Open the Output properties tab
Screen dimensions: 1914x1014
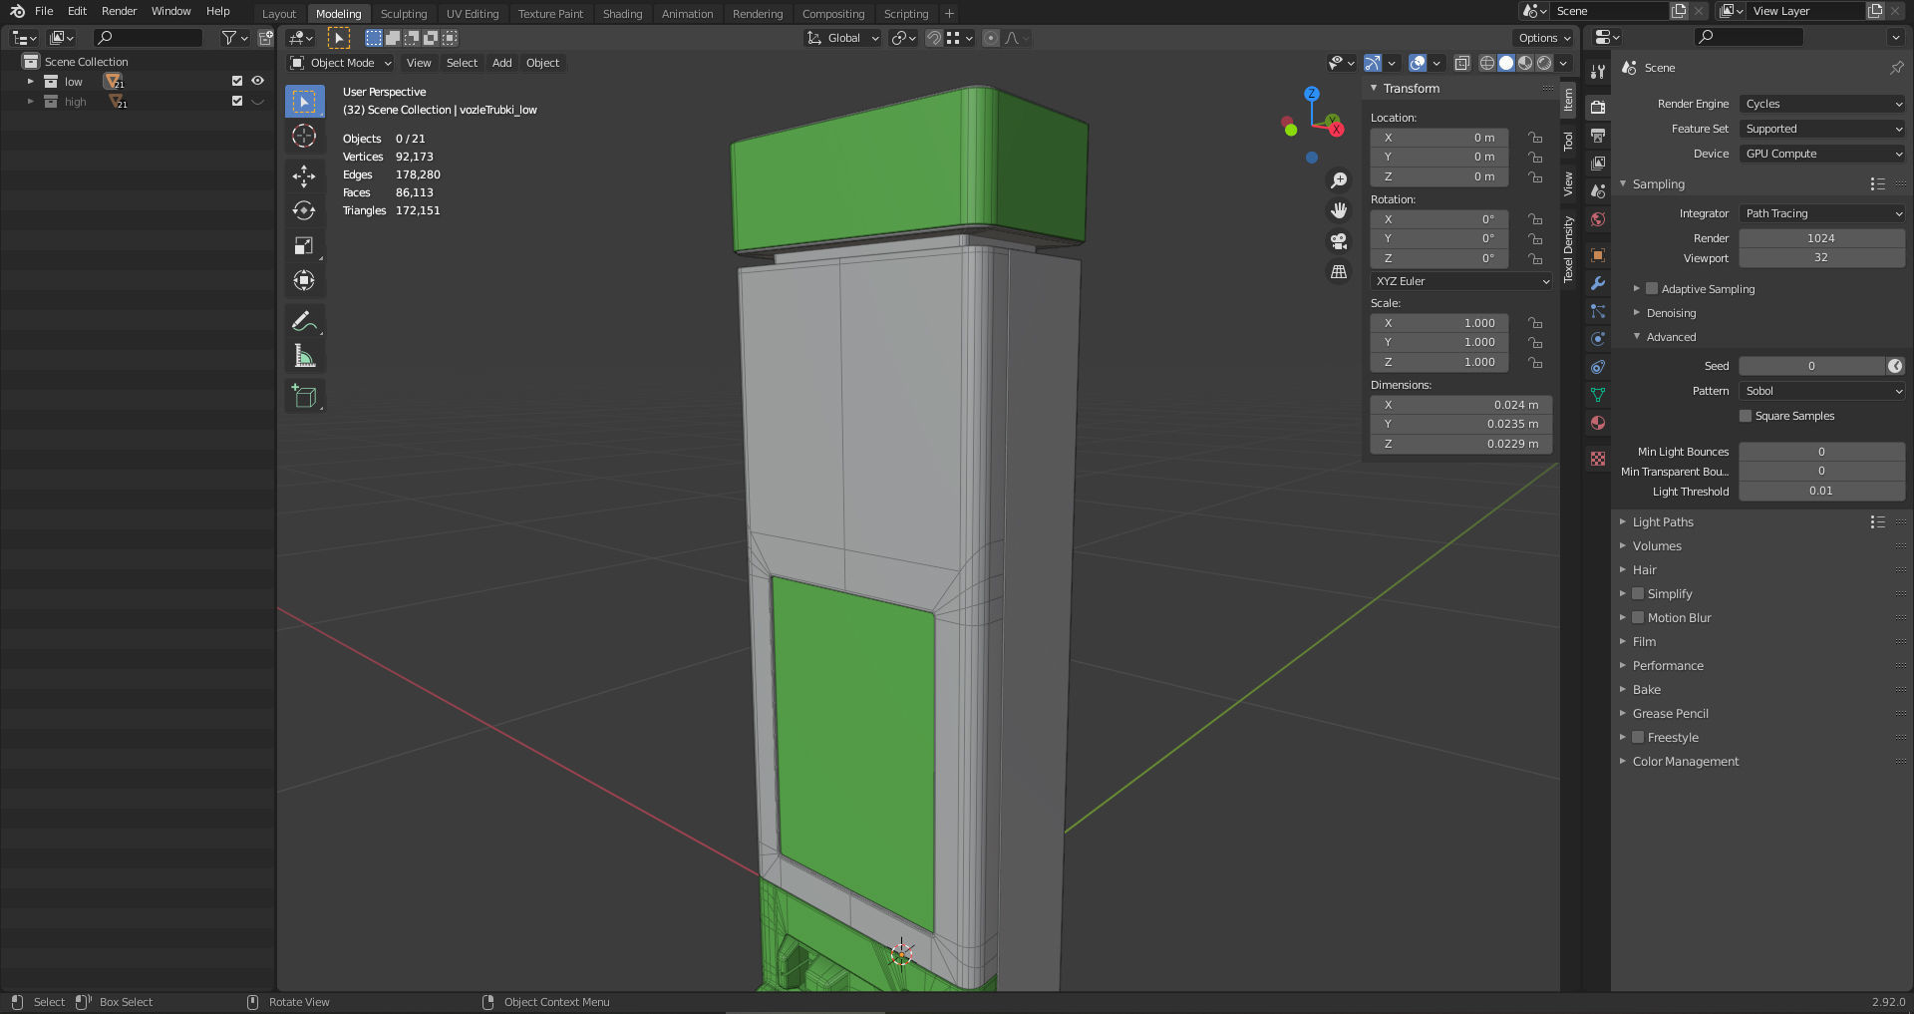tap(1598, 135)
